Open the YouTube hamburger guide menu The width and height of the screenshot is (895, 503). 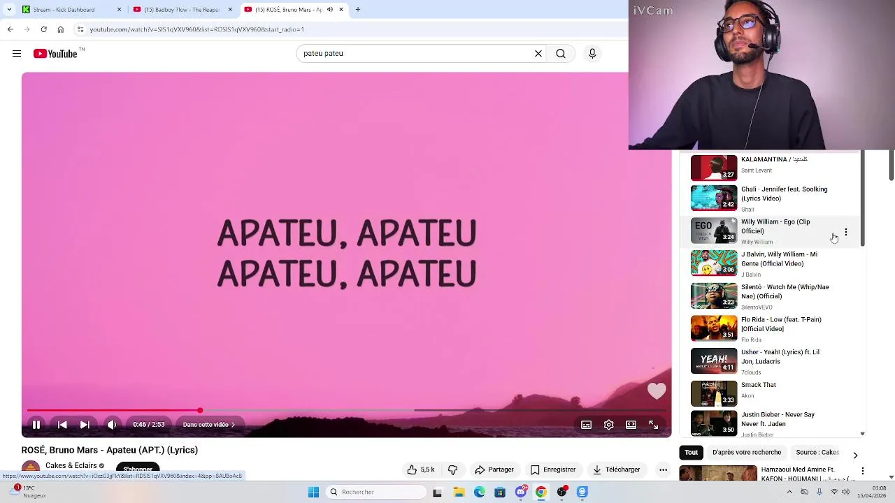[x=17, y=54]
